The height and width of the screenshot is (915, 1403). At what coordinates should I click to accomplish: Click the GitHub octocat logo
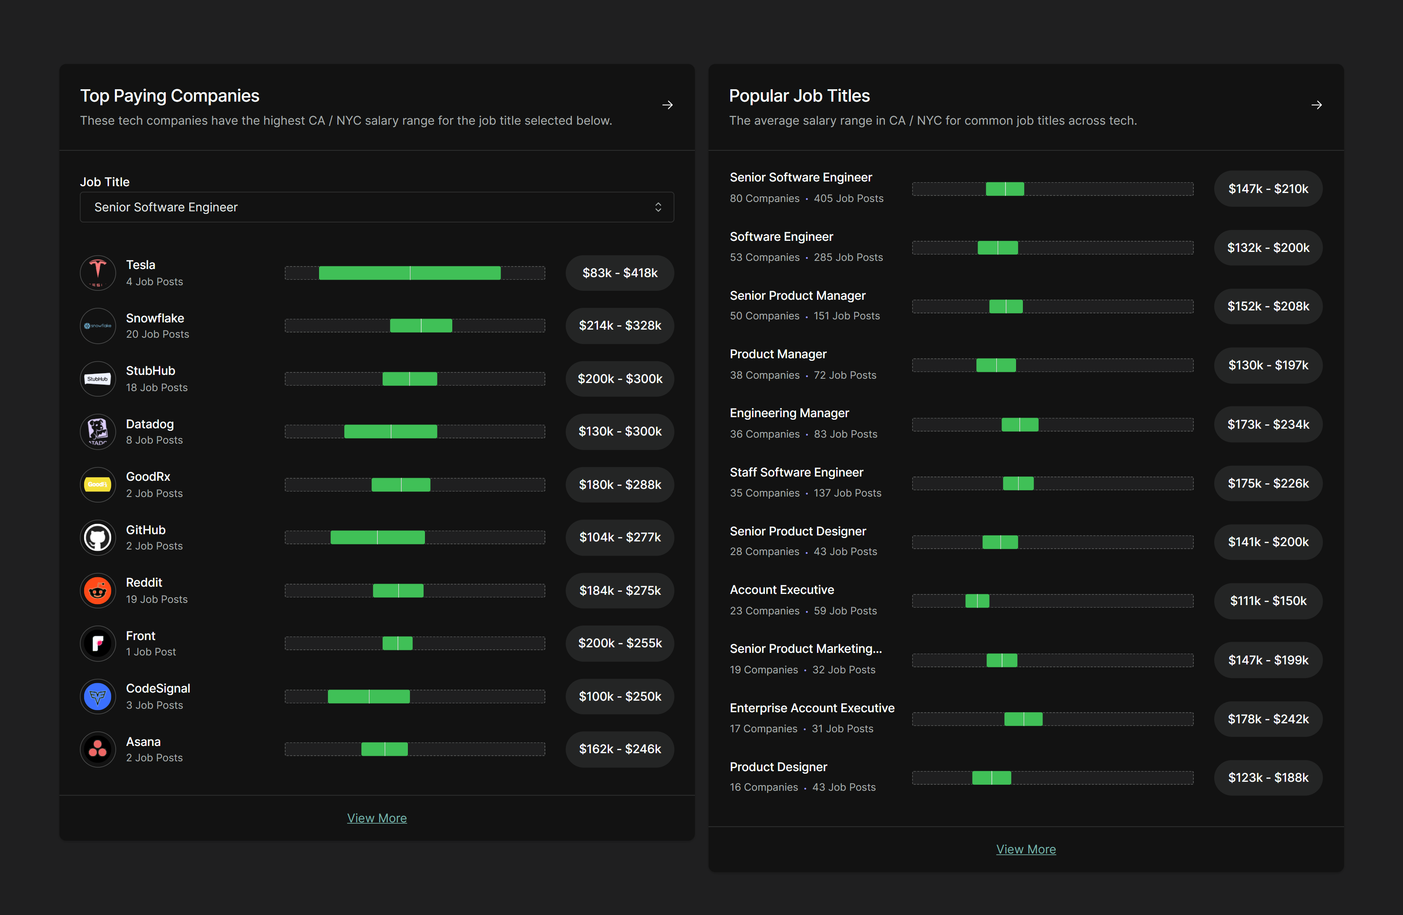tap(97, 537)
